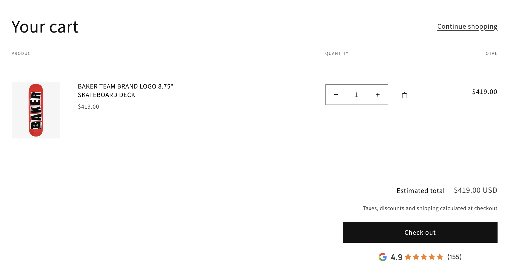Viewport: 513px width, 278px height.
Task: Remove the Baker deck with trash icon
Action: click(404, 95)
